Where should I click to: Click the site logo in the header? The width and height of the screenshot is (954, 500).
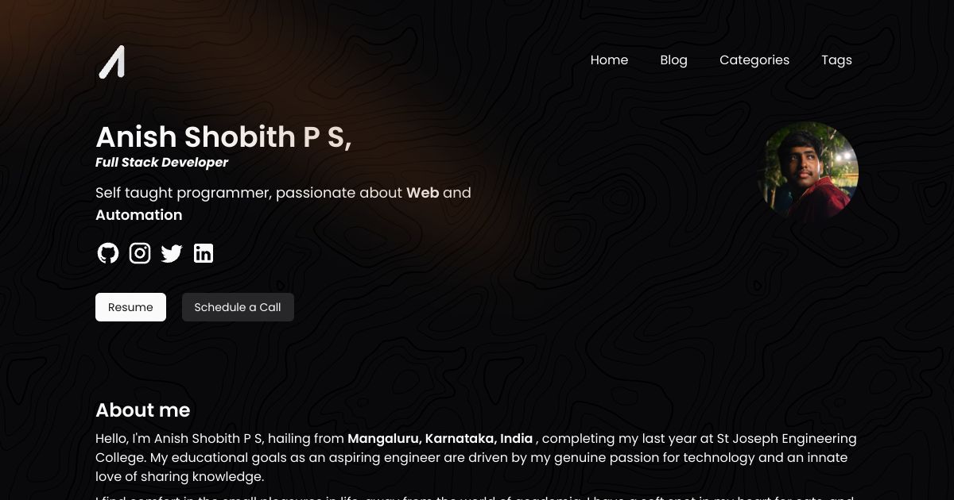(111, 62)
